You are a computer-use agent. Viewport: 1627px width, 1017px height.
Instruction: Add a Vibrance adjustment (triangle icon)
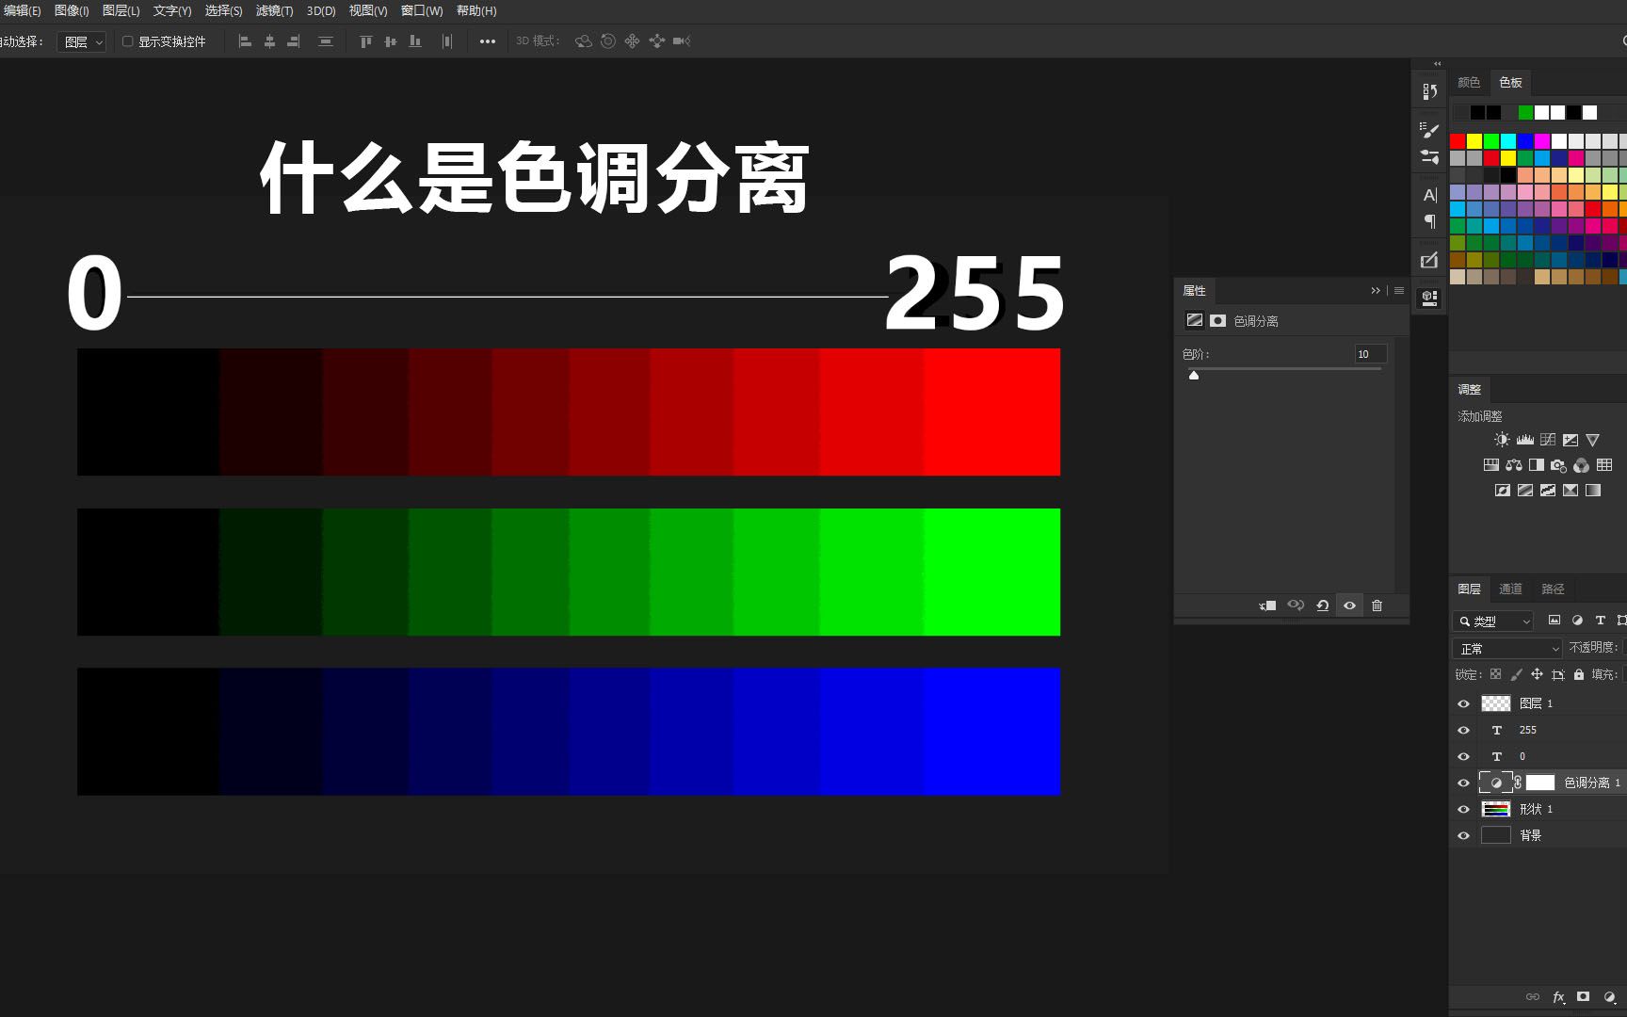pos(1592,440)
